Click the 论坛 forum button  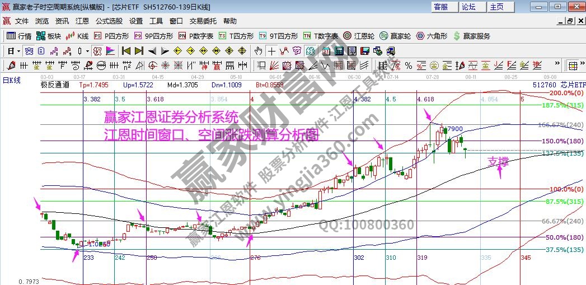click(468, 7)
